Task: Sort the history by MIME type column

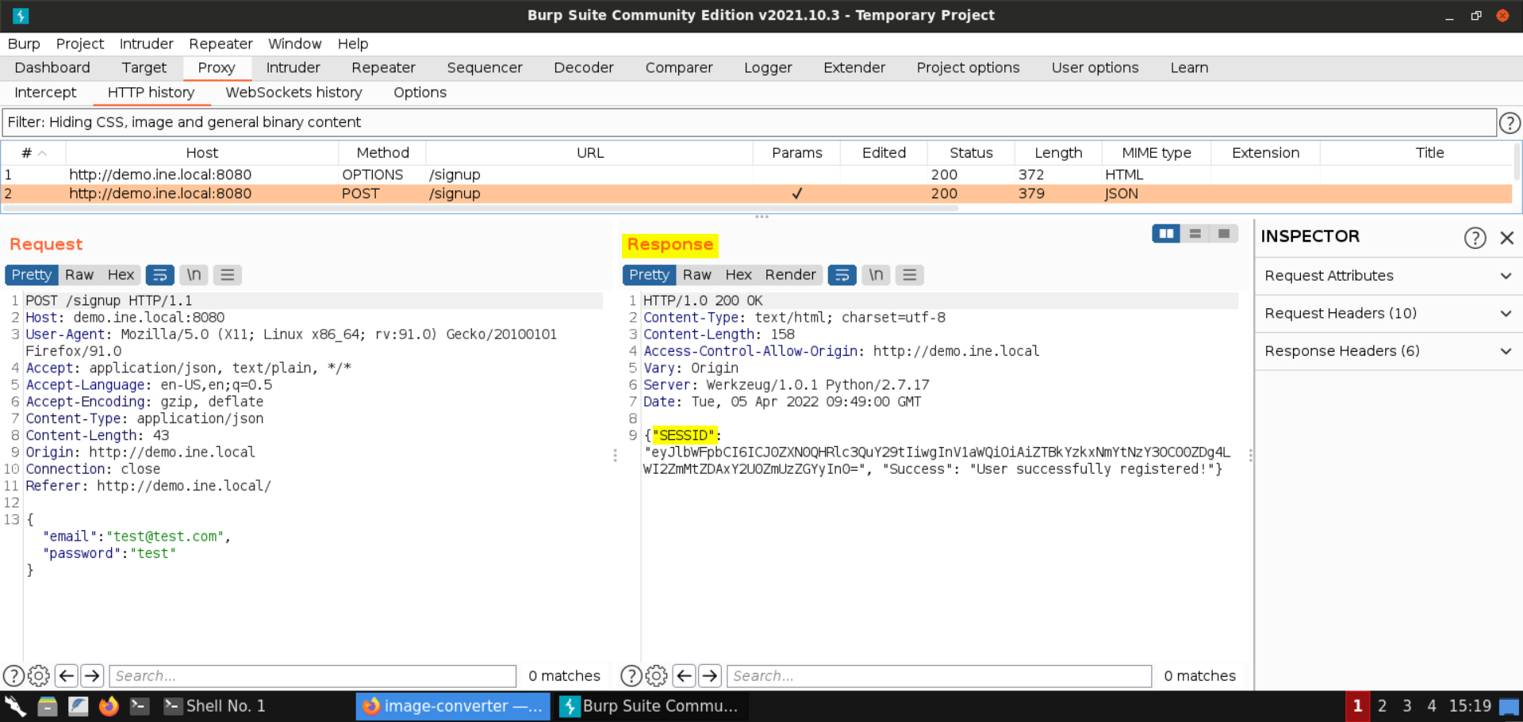Action: coord(1157,153)
